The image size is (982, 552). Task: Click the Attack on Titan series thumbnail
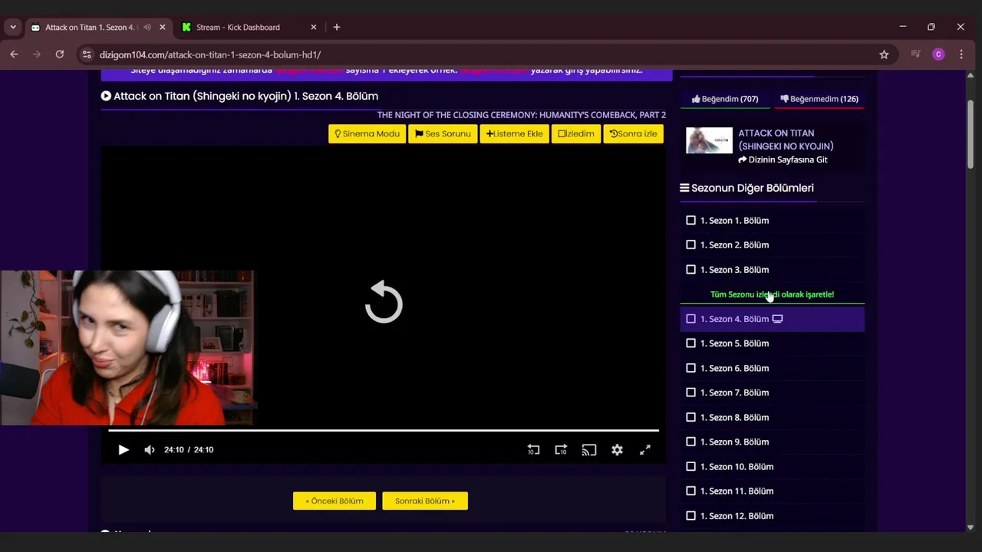click(x=709, y=141)
